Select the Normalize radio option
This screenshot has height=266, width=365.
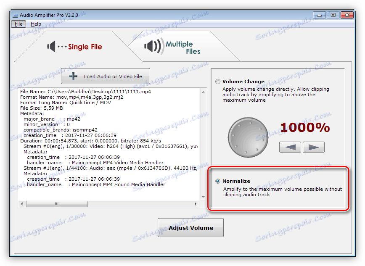coord(218,181)
